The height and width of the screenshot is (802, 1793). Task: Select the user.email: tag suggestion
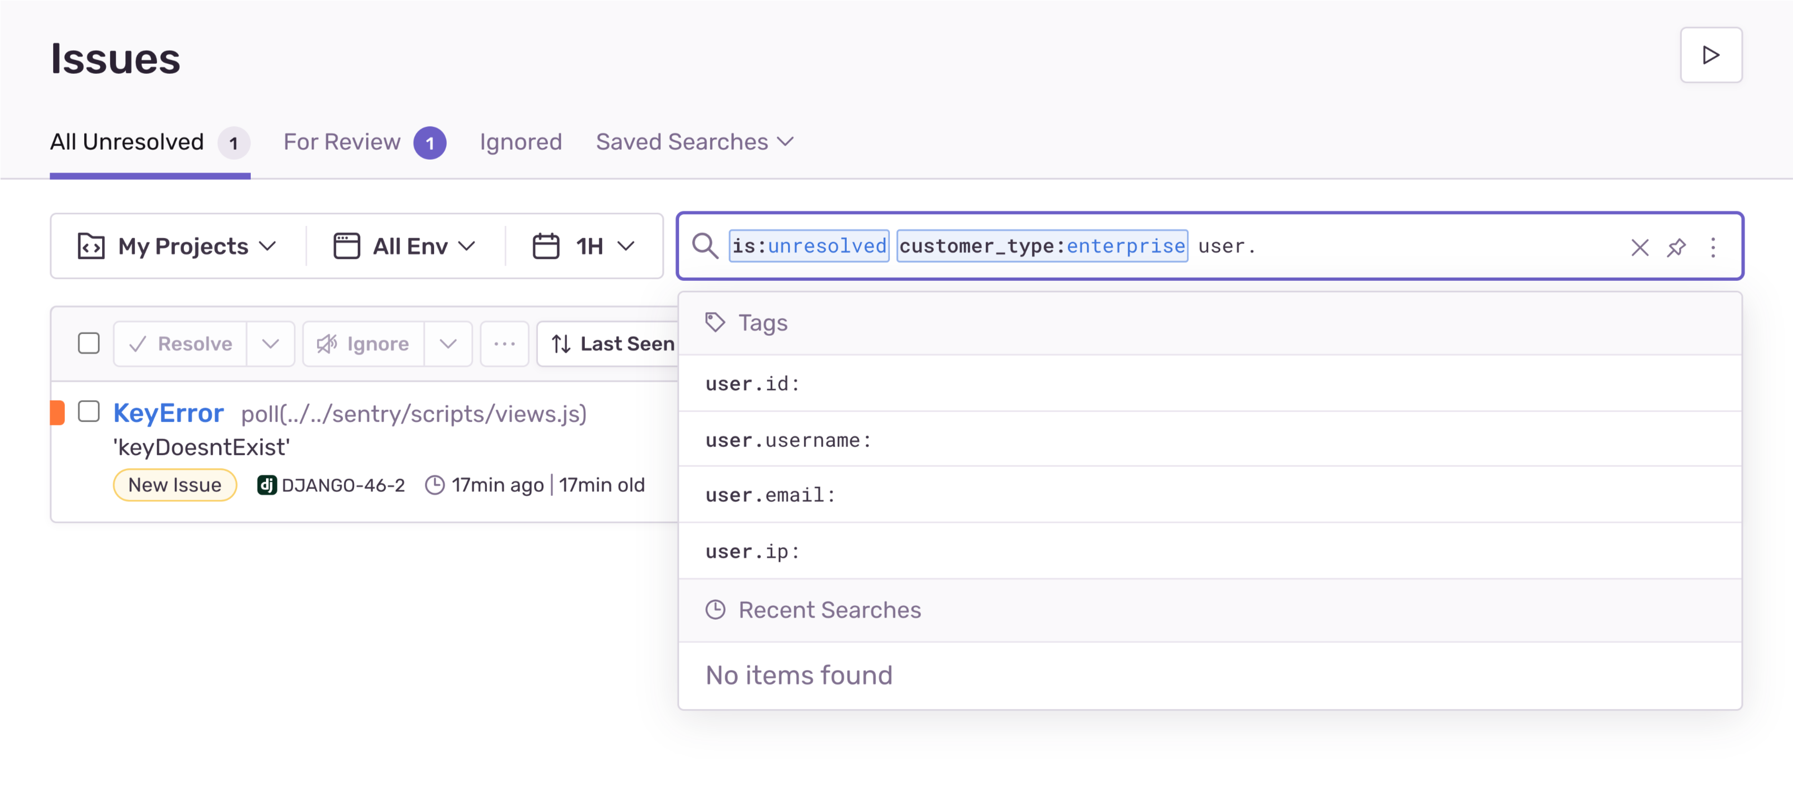(770, 495)
